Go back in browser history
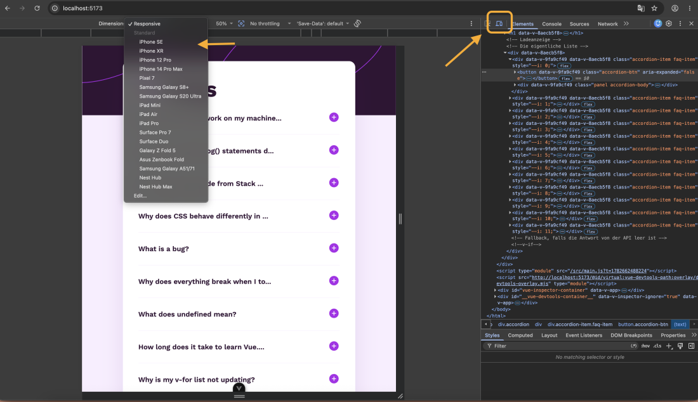698x402 pixels. 8,8
